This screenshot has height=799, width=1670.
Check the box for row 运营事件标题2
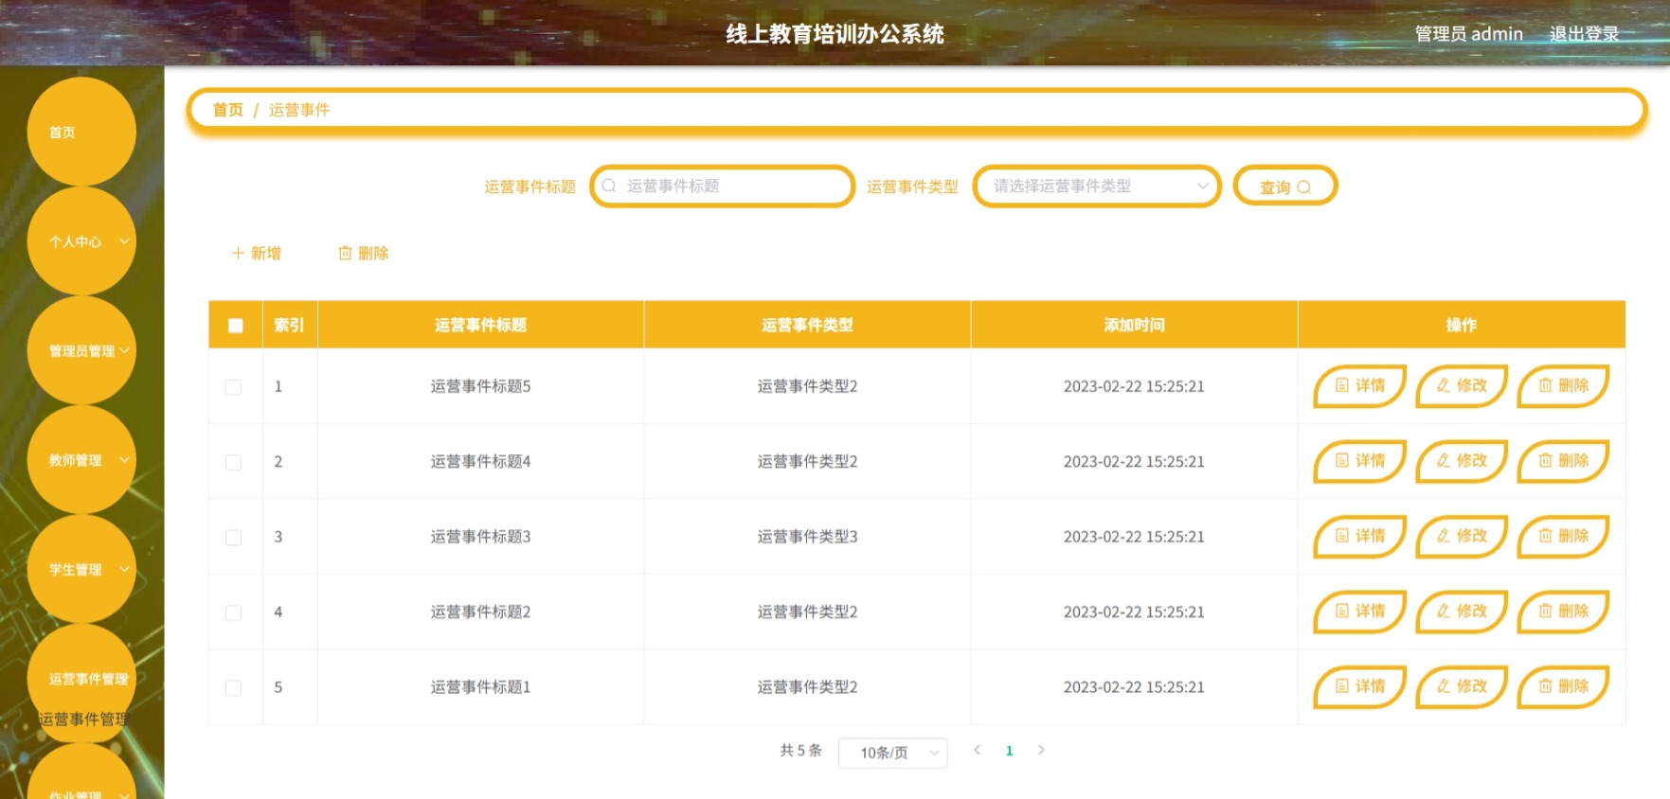point(233,613)
